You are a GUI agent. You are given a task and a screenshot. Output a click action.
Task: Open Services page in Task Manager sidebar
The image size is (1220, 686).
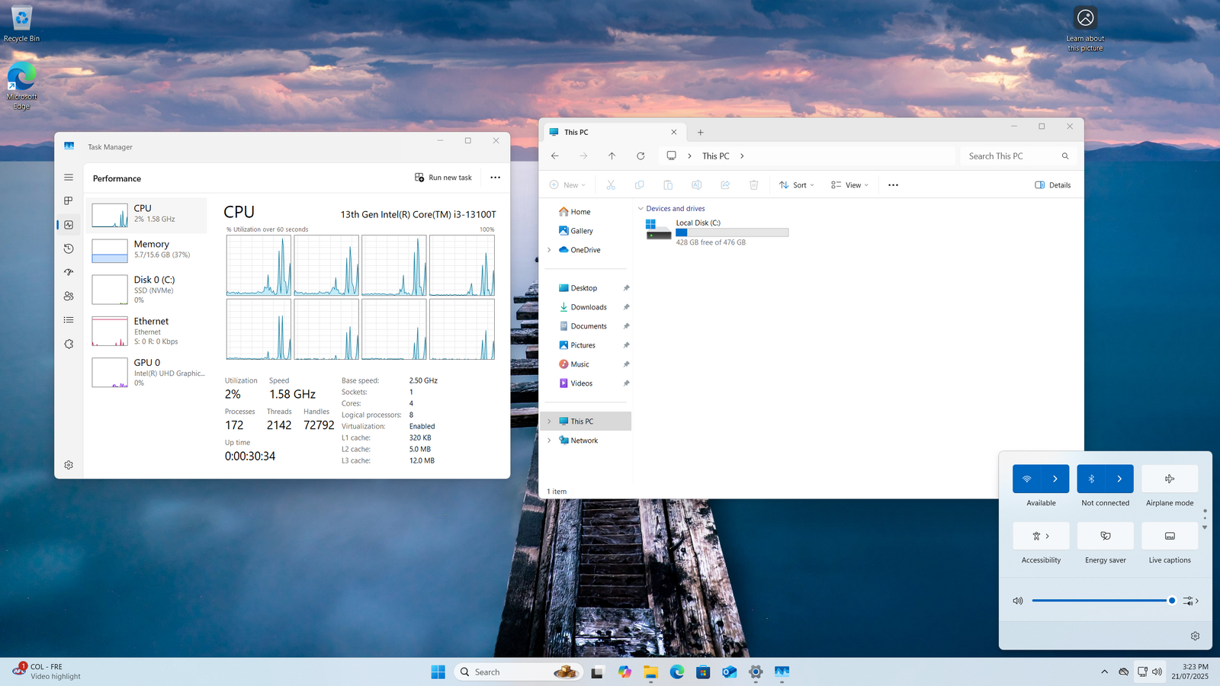tap(69, 344)
